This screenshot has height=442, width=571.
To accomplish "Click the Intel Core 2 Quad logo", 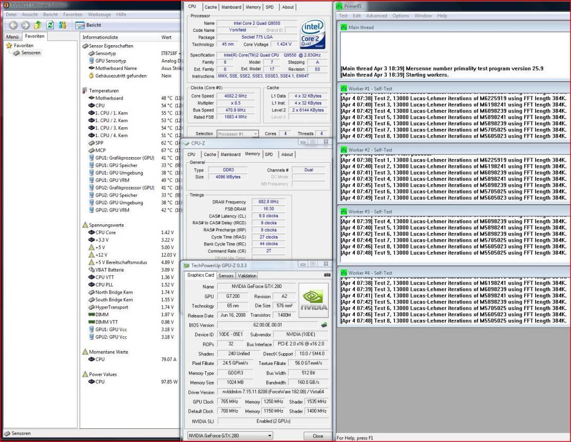I will [312, 34].
